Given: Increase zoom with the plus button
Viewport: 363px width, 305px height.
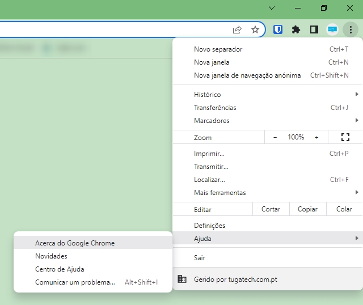Looking at the screenshot, I should click(x=316, y=137).
